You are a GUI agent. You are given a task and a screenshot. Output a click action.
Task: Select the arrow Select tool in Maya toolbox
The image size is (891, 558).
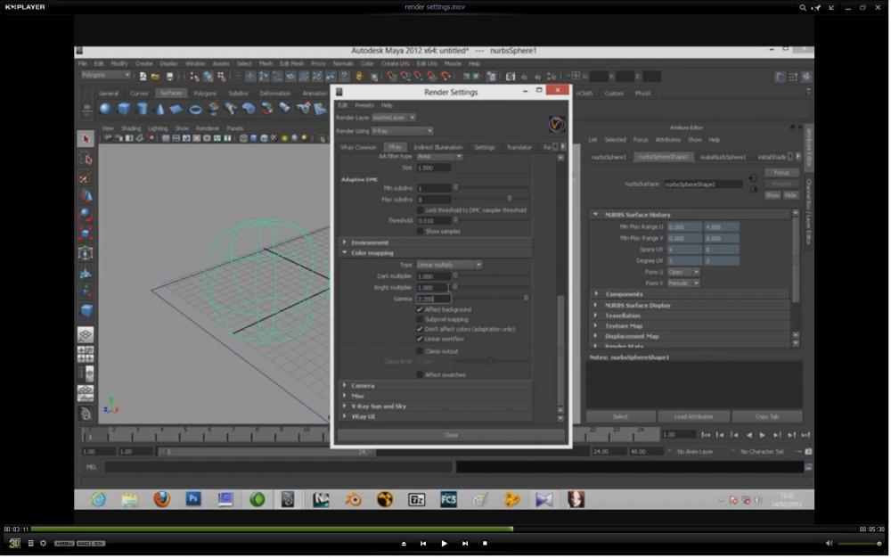click(x=86, y=139)
